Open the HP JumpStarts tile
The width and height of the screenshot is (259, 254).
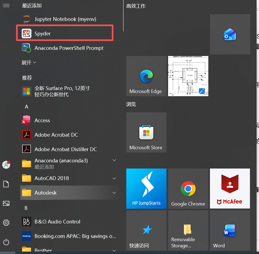[x=146, y=188]
